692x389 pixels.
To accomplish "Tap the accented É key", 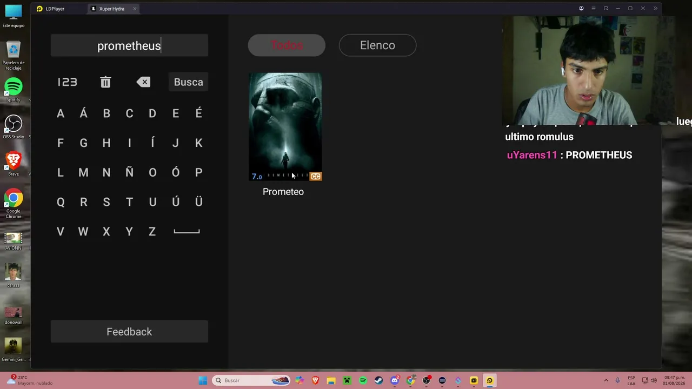I will click(x=199, y=113).
